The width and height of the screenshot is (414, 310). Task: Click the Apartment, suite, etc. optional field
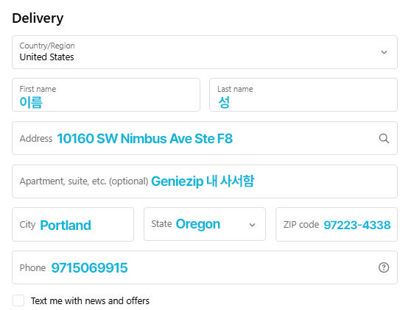[205, 181]
